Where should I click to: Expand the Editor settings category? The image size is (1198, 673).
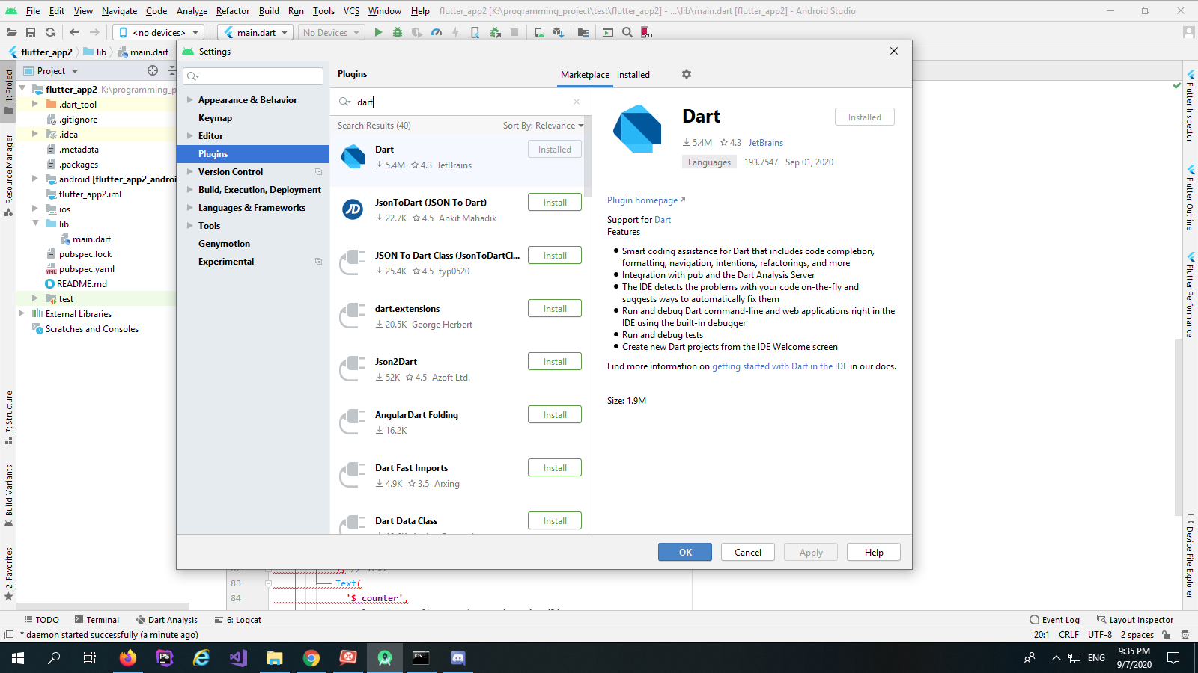[x=190, y=136]
